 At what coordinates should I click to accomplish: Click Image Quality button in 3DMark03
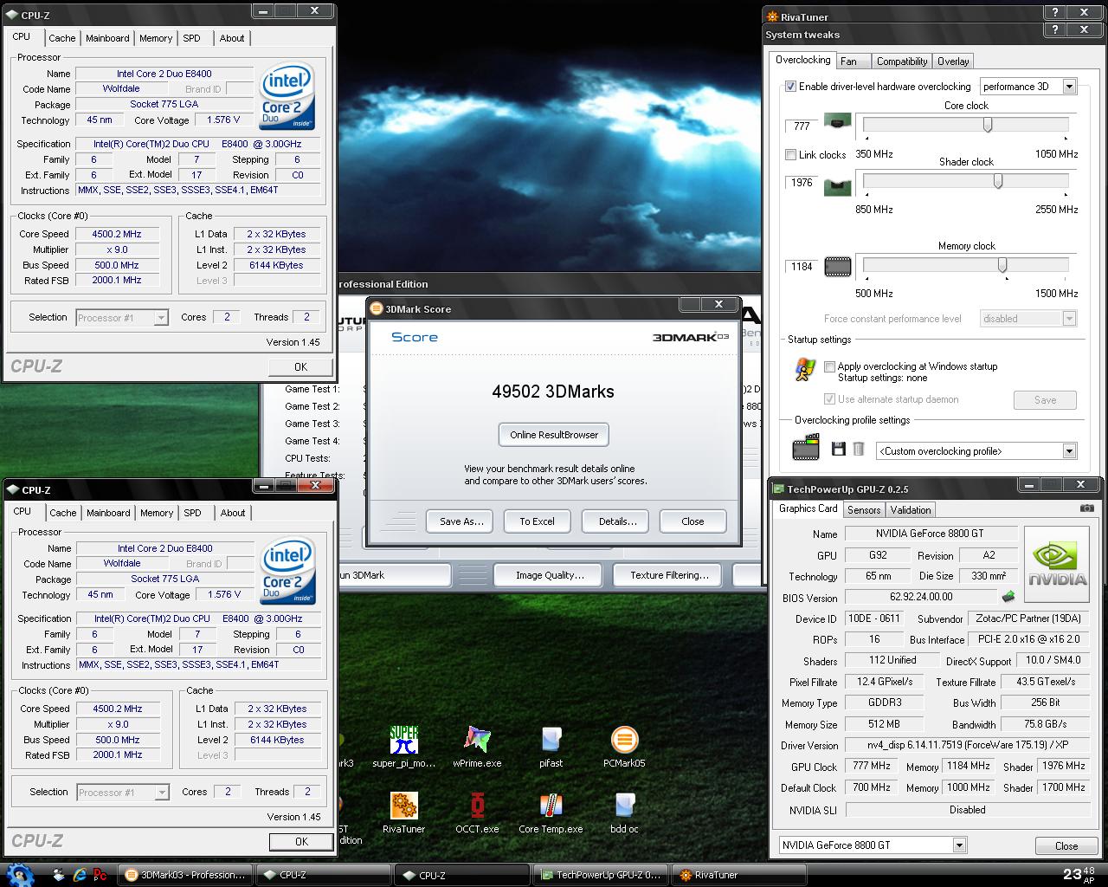tap(550, 575)
